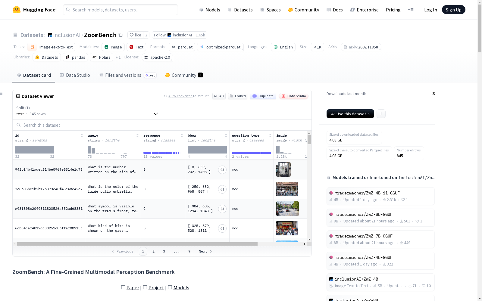The image size is (482, 301).
Task: Open the image thumbnail in the 941bf4b4 row
Action: click(x=283, y=169)
